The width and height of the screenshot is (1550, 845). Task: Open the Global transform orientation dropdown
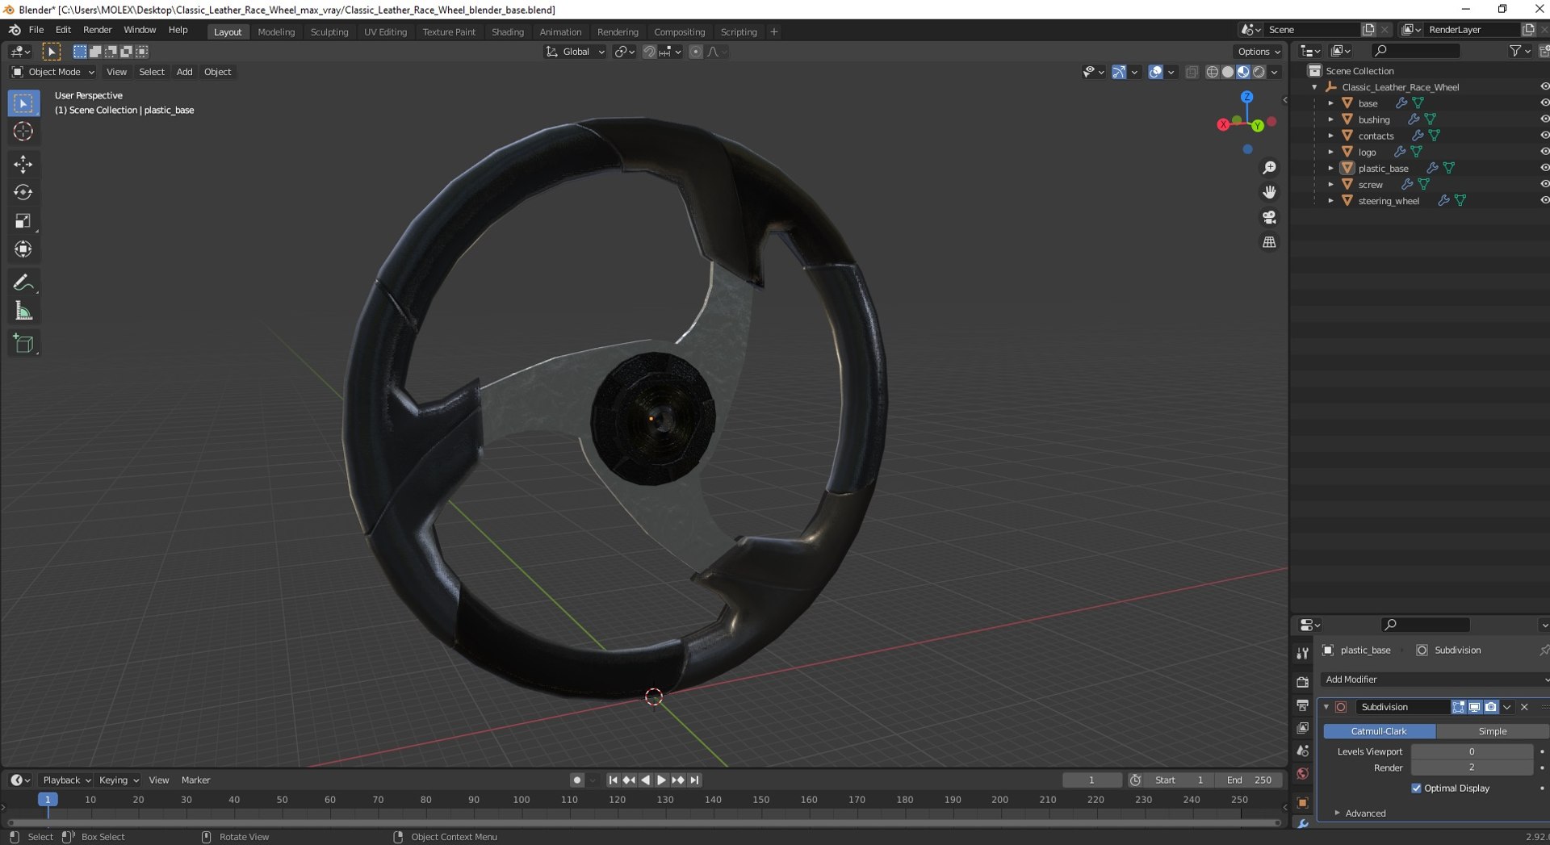(575, 52)
